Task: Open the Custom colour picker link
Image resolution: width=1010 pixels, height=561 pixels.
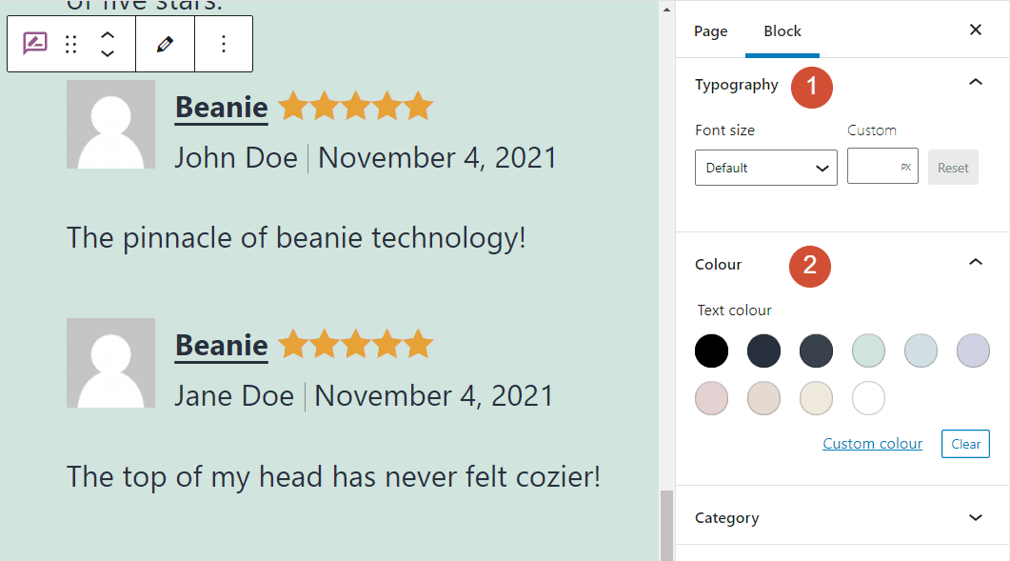Action: [872, 443]
